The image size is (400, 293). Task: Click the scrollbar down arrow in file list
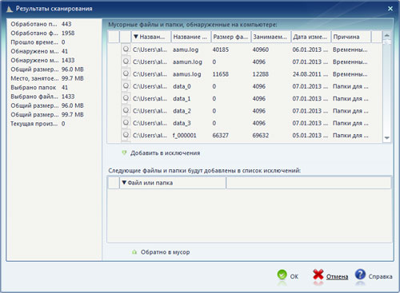(387, 138)
